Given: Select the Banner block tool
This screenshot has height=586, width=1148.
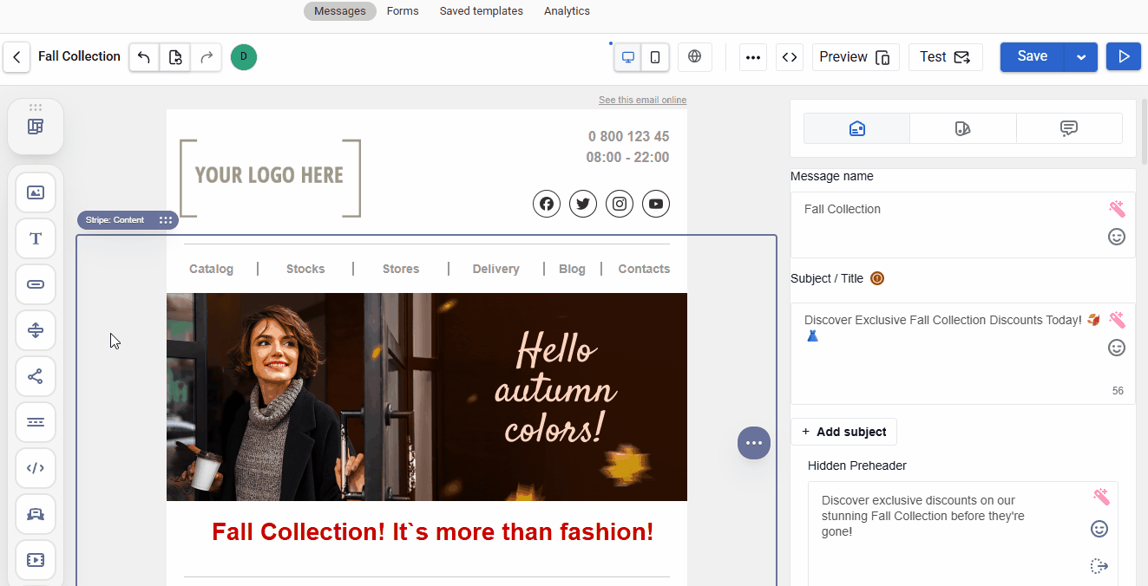Looking at the screenshot, I should pyautogui.click(x=36, y=514).
